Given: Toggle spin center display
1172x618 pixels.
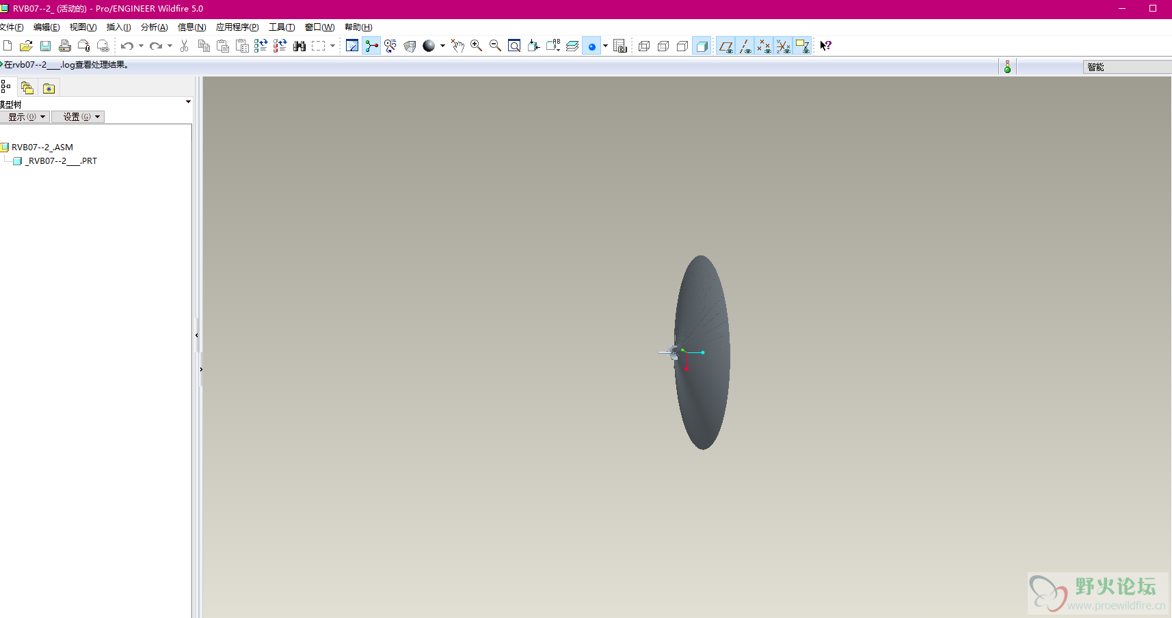Looking at the screenshot, I should 371,46.
